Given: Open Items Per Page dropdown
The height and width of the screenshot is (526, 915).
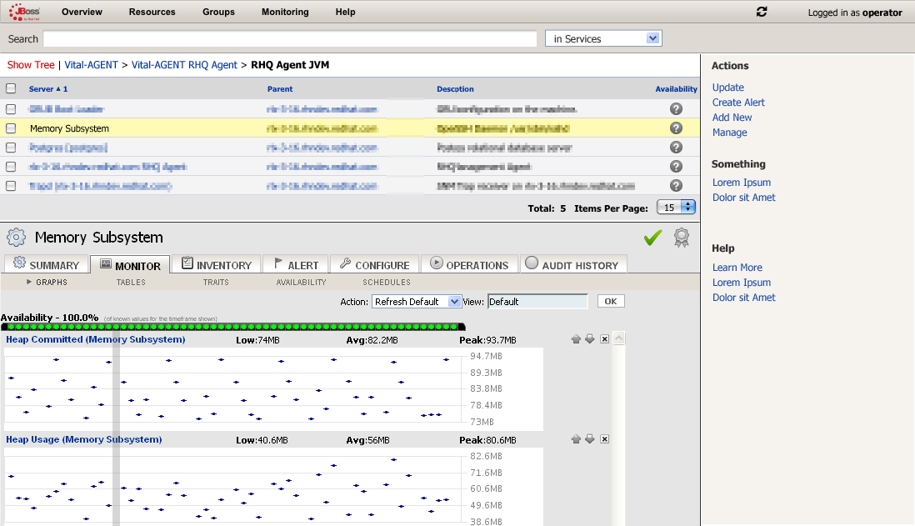Looking at the screenshot, I should coord(676,208).
